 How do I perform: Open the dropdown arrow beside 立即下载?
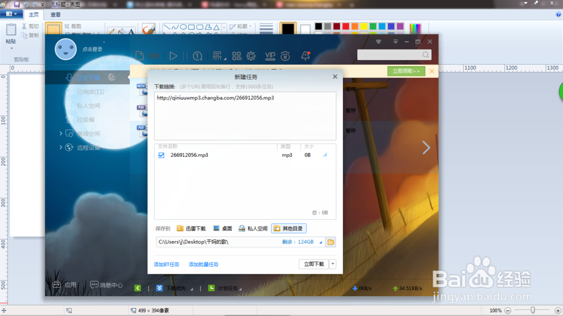click(333, 264)
